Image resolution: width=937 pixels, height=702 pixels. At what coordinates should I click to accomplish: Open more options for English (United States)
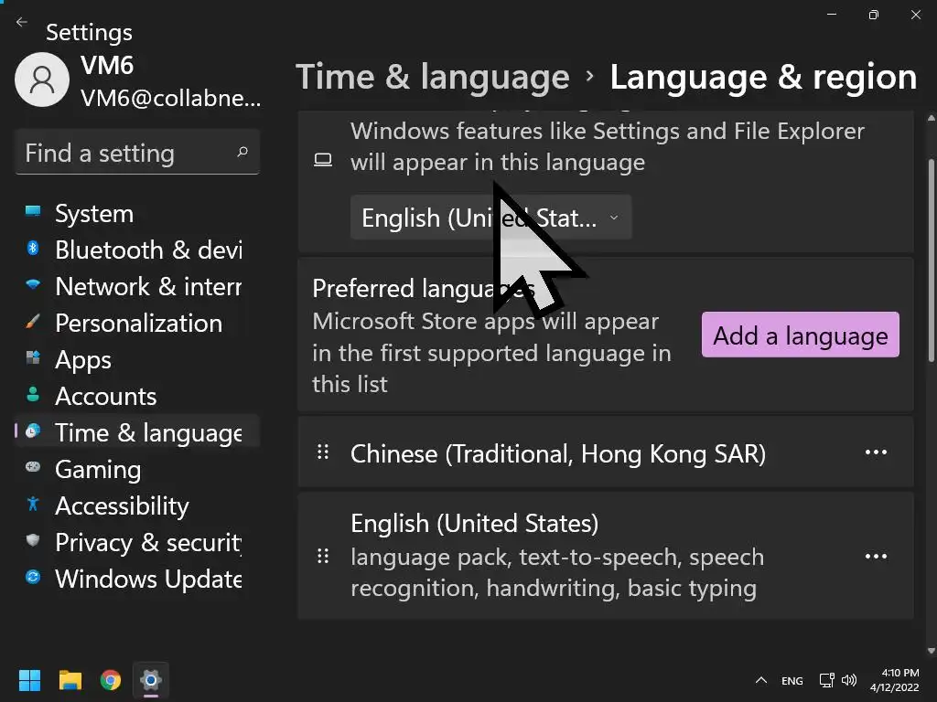876,557
